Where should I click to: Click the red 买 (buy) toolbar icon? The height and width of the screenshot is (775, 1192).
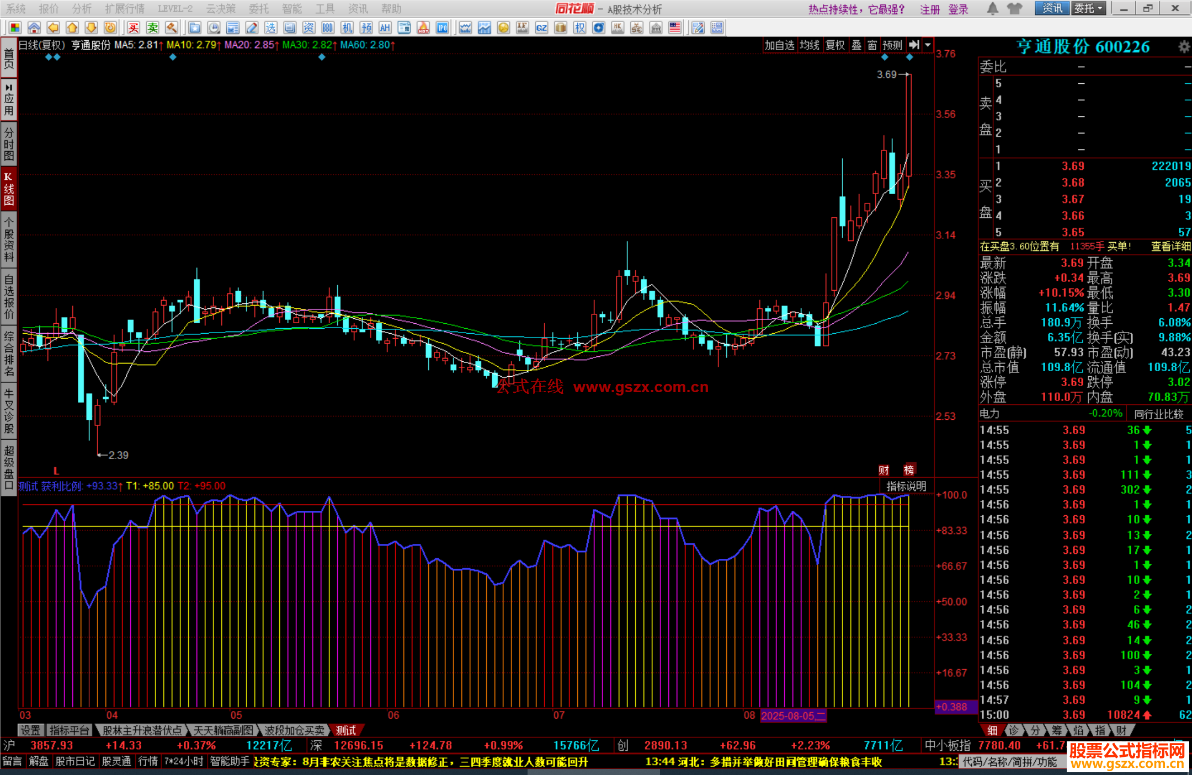[134, 28]
